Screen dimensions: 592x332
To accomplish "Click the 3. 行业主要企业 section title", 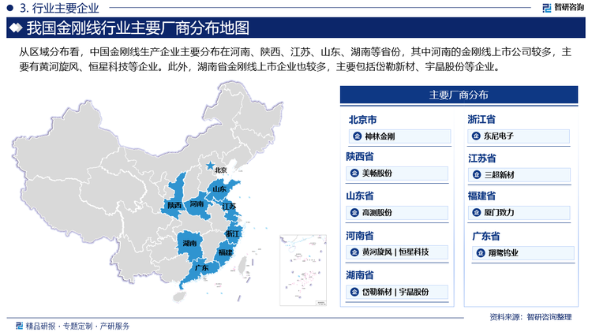I will 59,8.
